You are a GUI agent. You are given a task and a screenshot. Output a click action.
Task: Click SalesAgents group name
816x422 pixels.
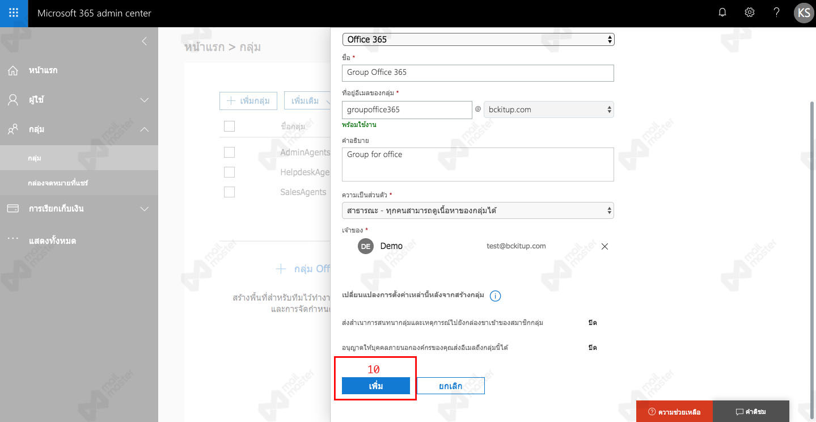303,192
